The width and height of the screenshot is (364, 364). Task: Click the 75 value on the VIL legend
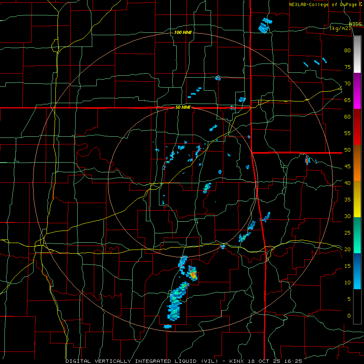(x=347, y=67)
